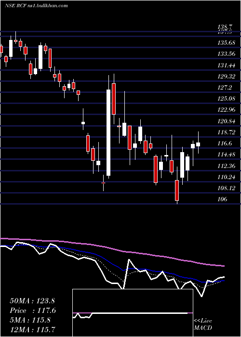Screen dimensions: 241x337
Task: Select the 129.32 price axis label
Action: tap(226, 76)
